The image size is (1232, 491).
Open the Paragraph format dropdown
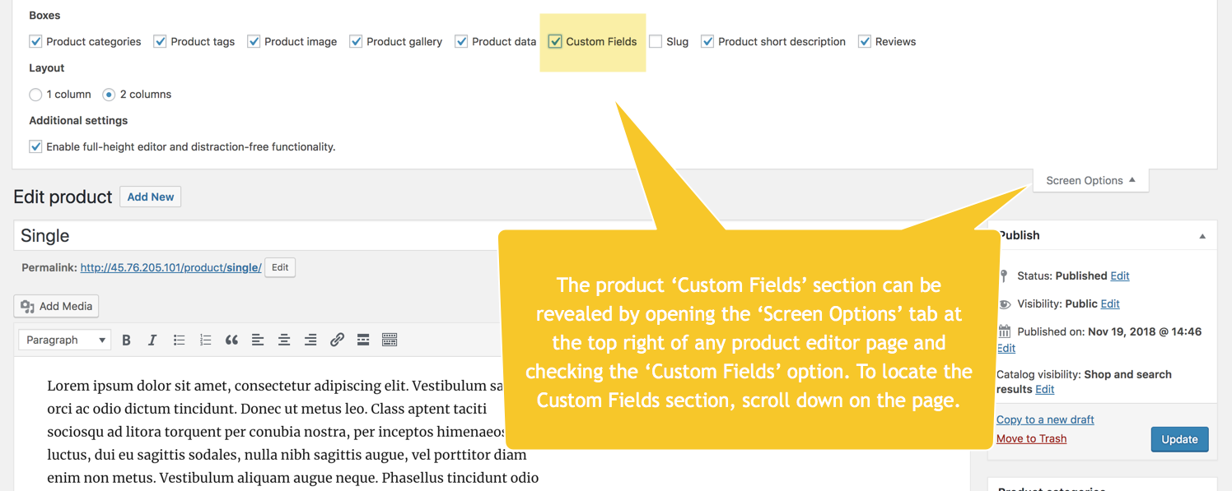(x=65, y=340)
